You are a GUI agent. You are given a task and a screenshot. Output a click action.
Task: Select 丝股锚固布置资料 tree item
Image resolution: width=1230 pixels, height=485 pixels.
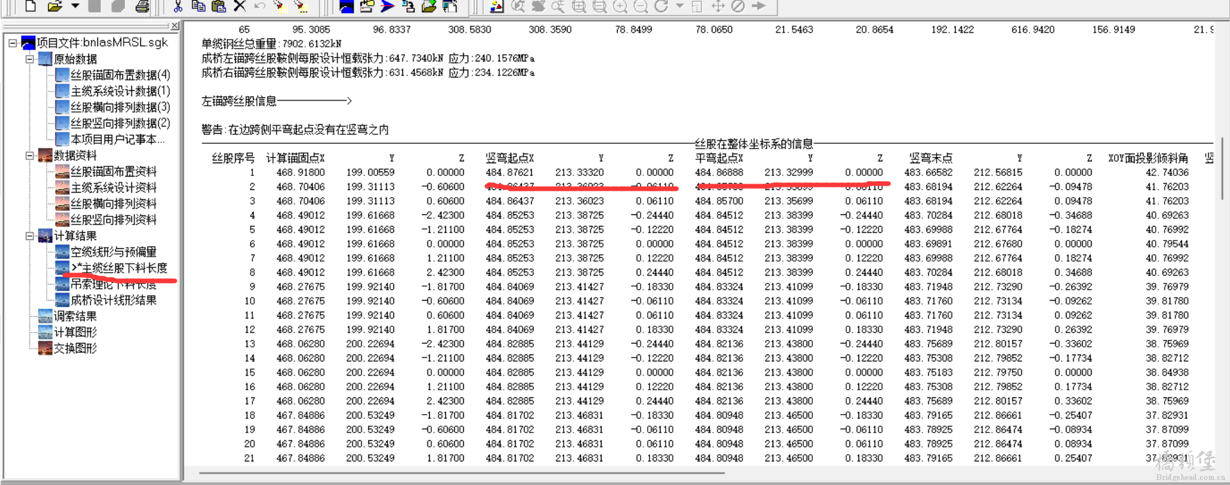tap(113, 171)
